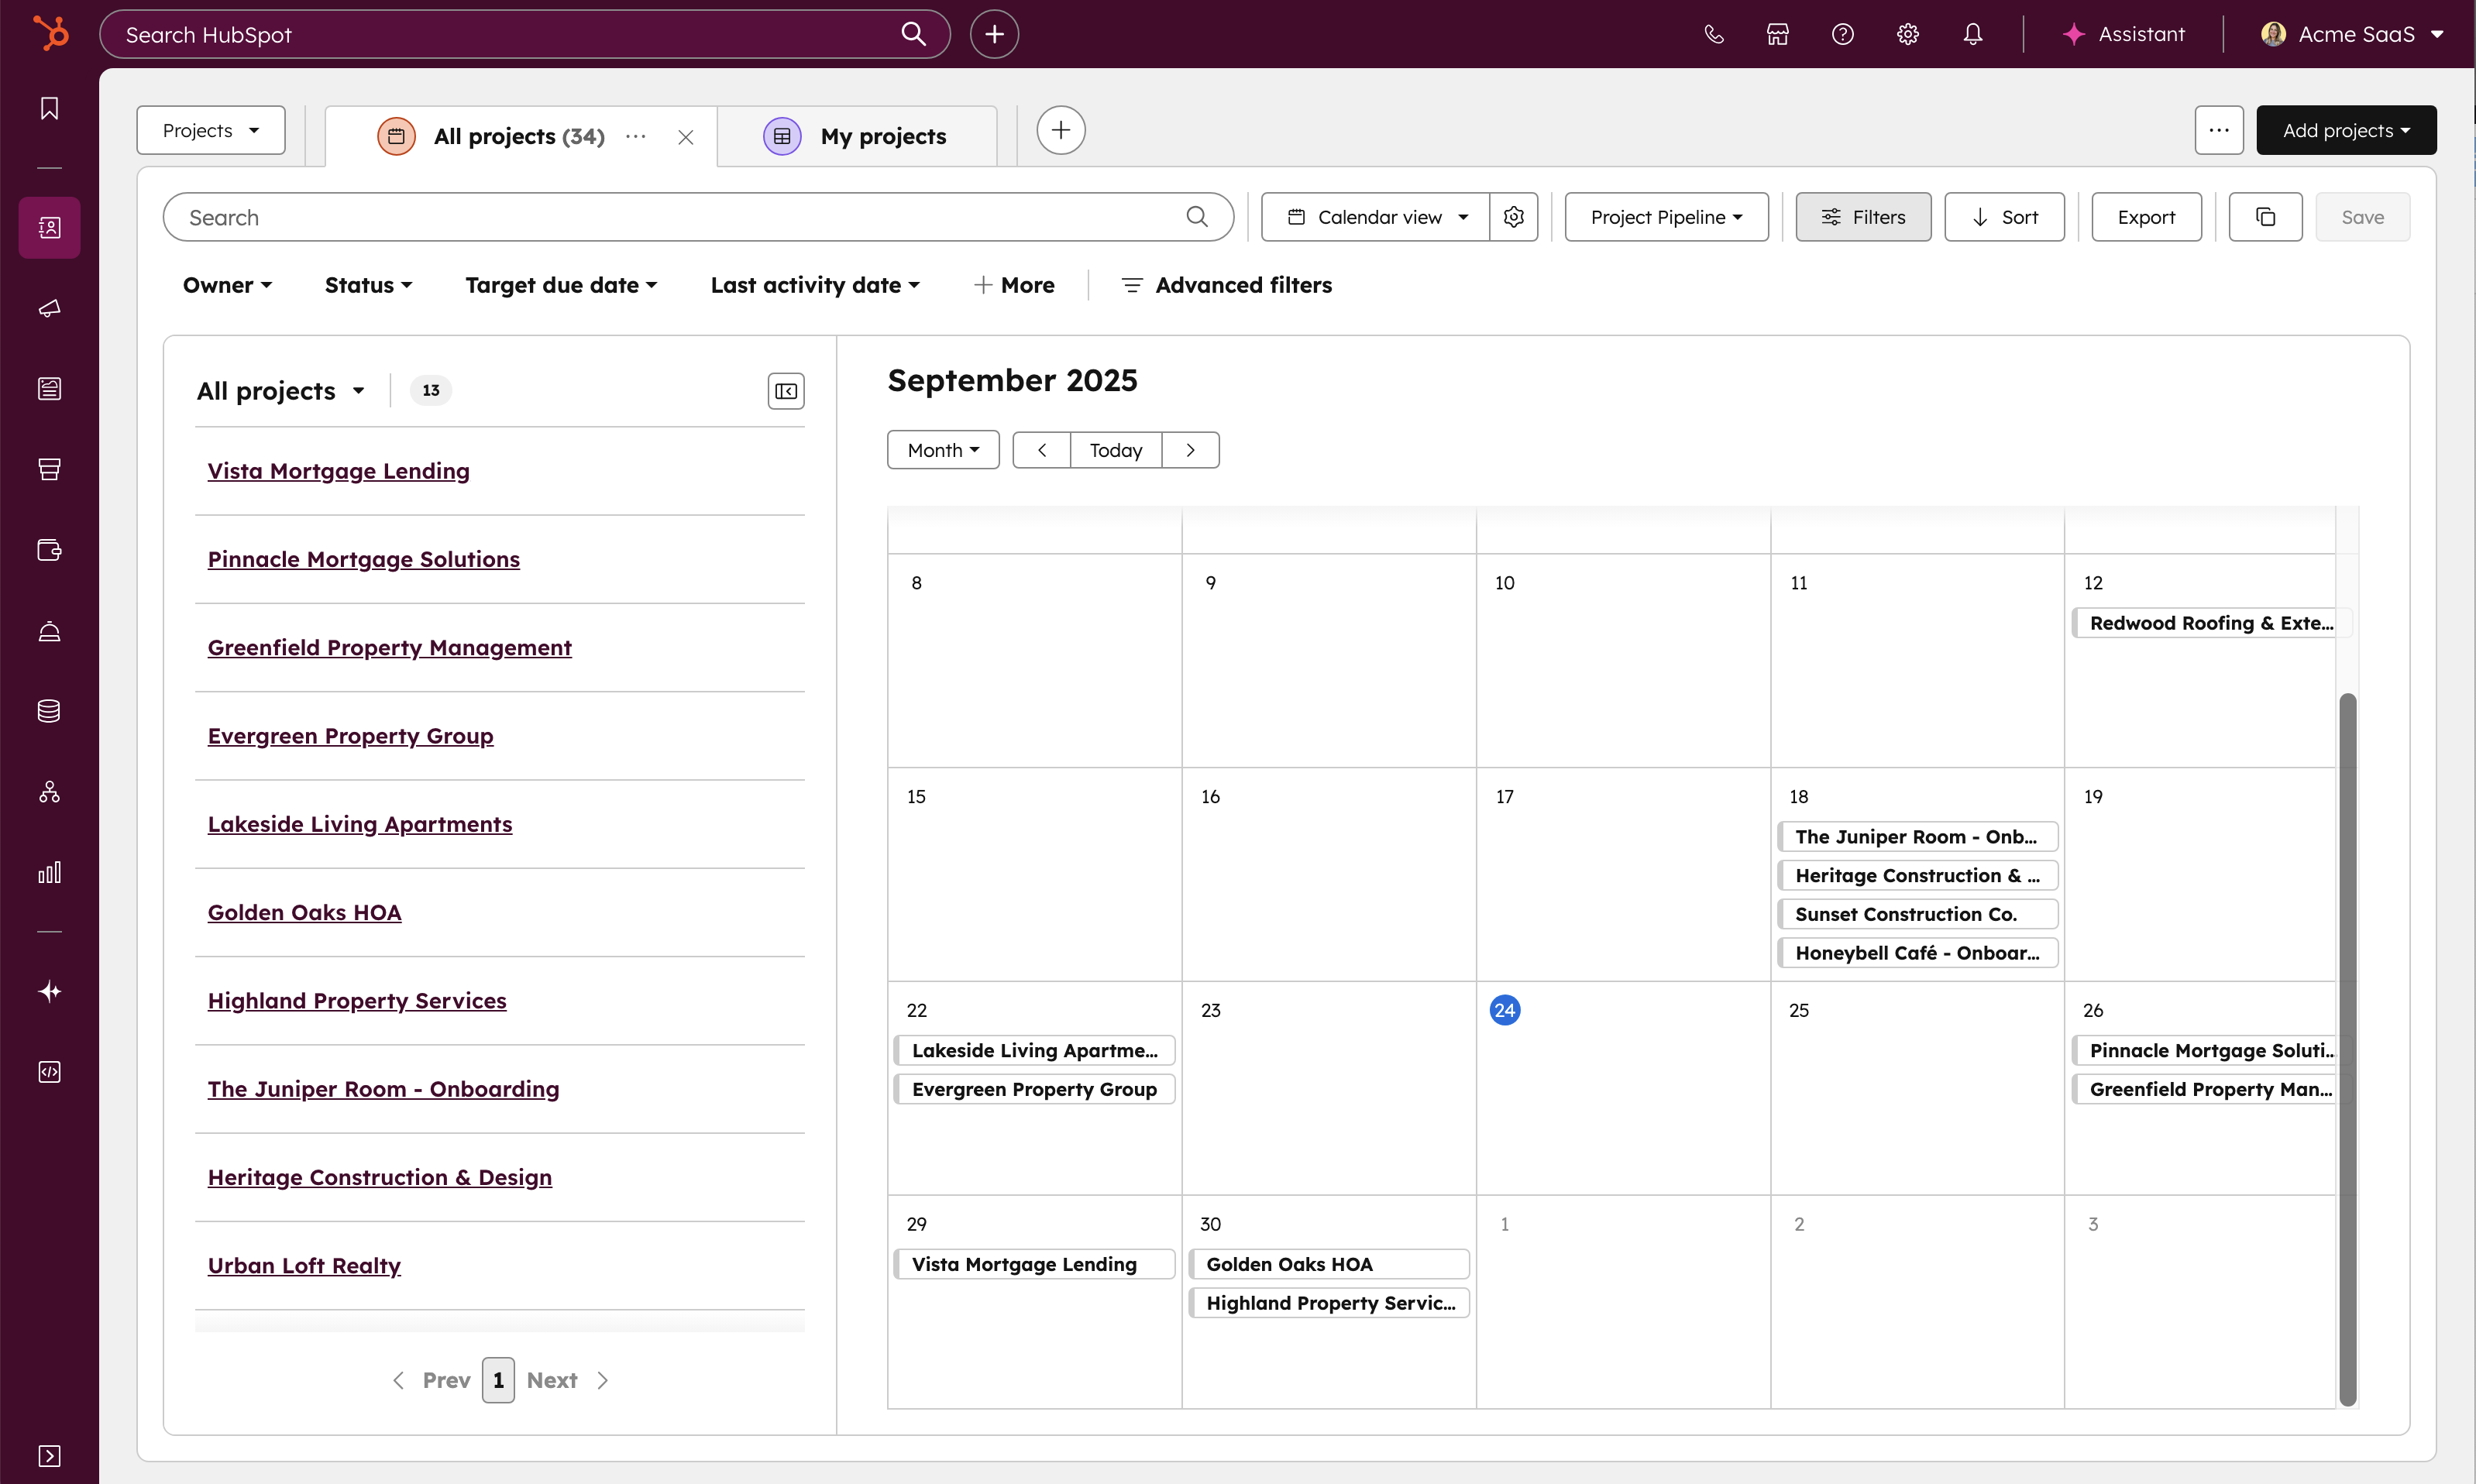Expand the Project Pipeline dropdown
Screen dimensions: 2476x1484
(x=1666, y=217)
